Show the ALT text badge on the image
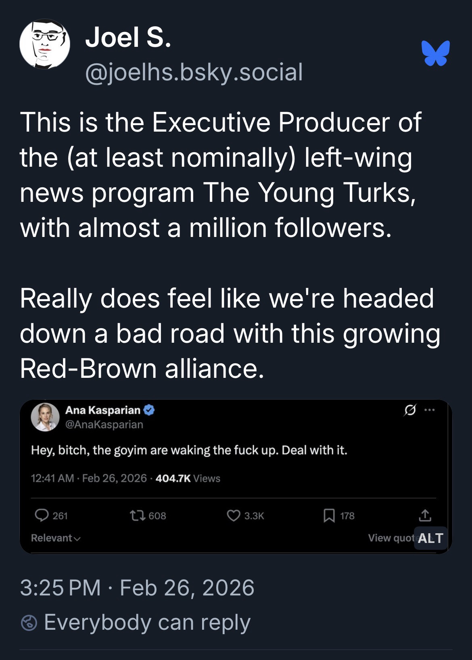472x660 pixels. click(x=430, y=538)
